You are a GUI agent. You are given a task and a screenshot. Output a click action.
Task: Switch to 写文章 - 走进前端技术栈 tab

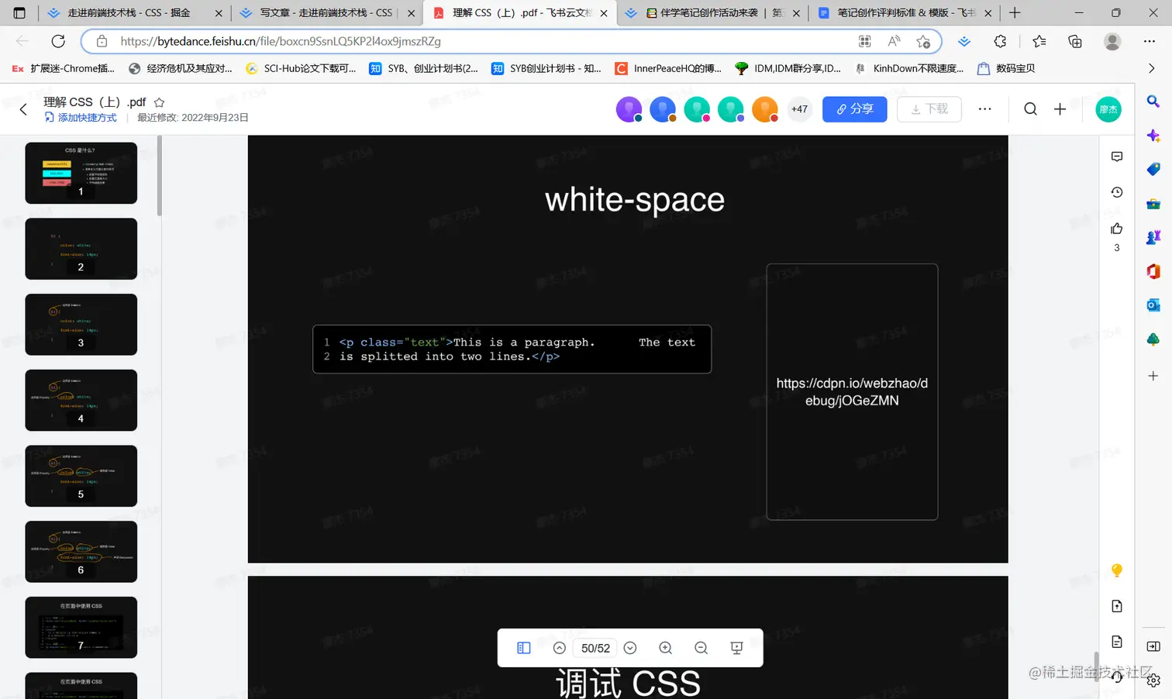(x=326, y=12)
